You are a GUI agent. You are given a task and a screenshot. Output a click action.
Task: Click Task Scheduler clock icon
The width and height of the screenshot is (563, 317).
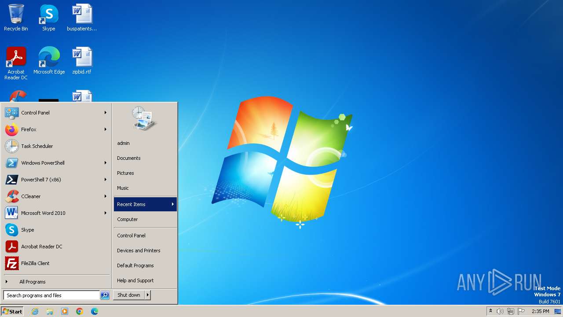click(11, 146)
